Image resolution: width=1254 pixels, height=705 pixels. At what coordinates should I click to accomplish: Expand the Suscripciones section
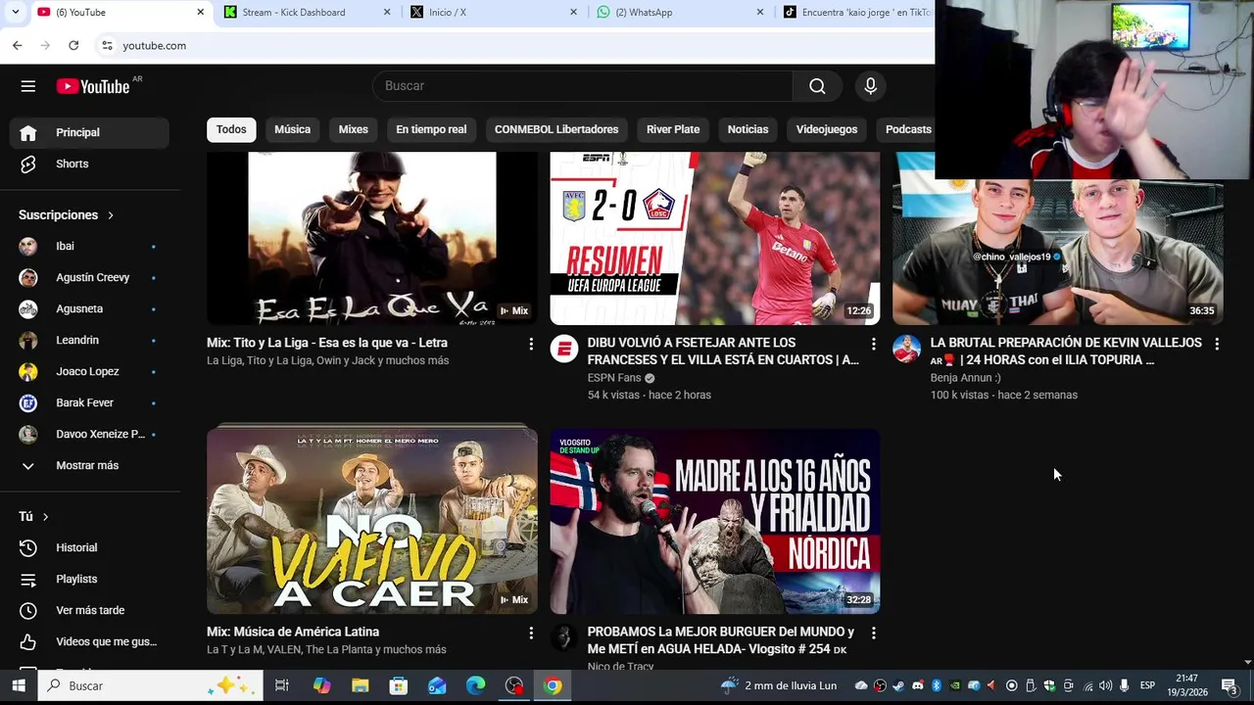66,214
